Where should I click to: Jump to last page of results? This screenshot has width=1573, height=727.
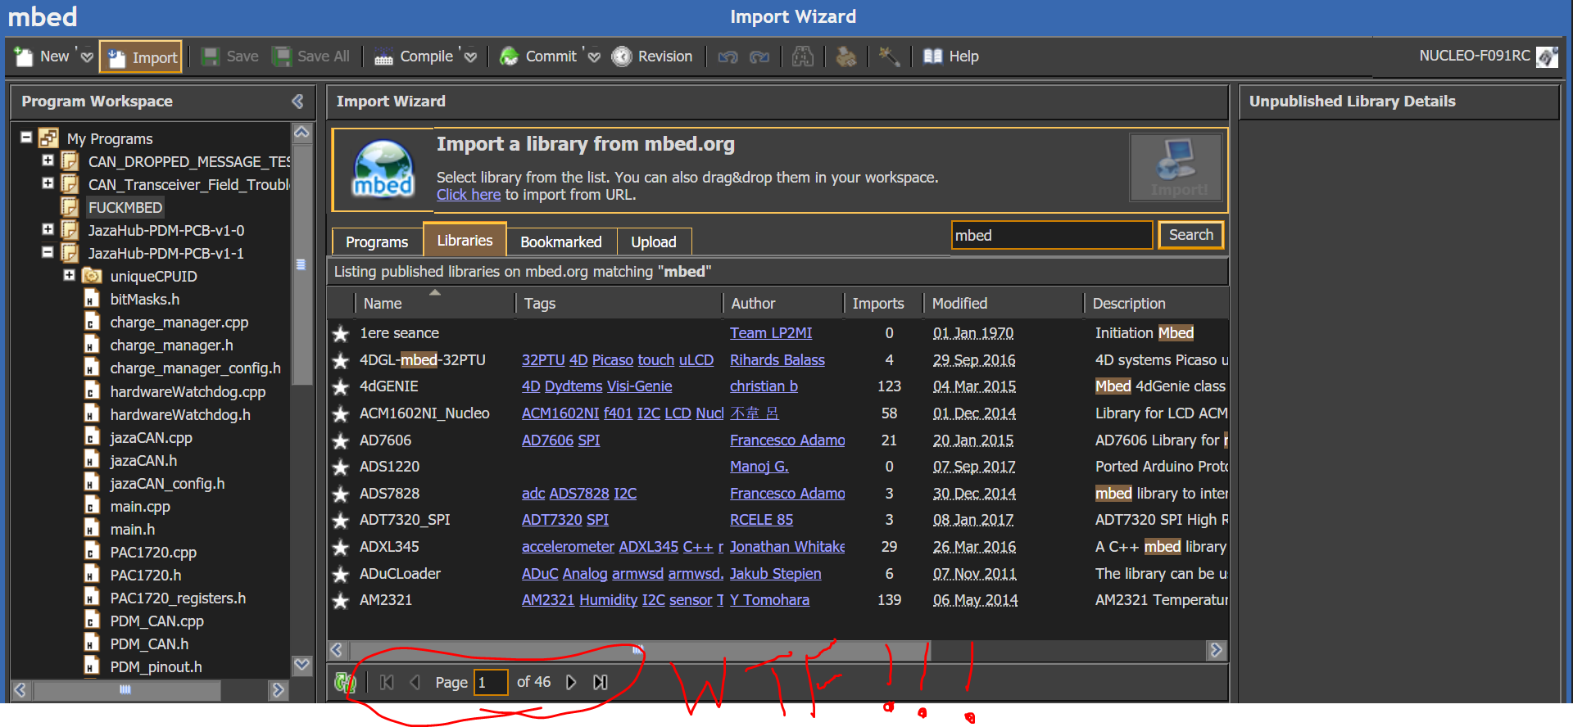601,682
